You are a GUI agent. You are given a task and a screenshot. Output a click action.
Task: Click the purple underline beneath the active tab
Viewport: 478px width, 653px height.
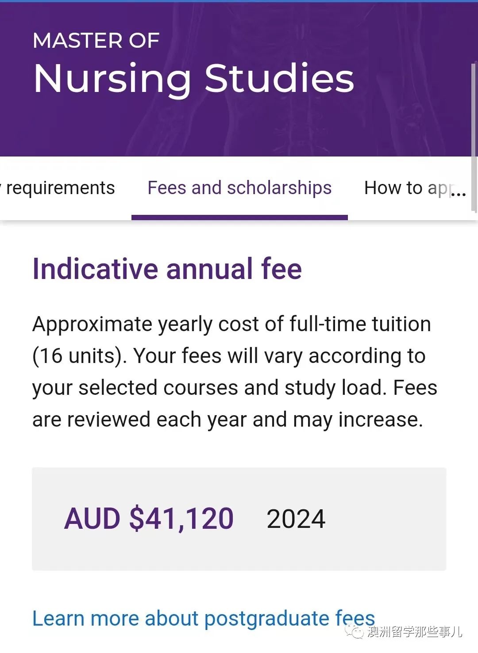239,217
